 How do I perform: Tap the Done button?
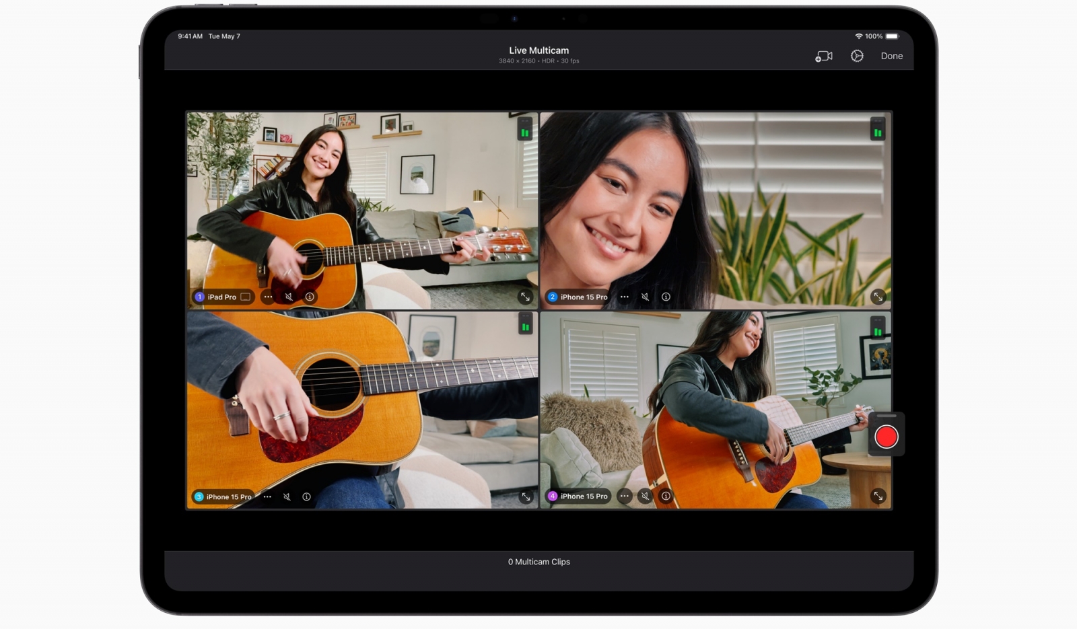coord(892,57)
